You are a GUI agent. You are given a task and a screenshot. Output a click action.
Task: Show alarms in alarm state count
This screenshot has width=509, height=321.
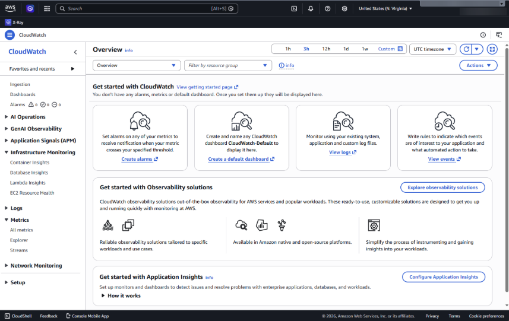click(x=33, y=105)
